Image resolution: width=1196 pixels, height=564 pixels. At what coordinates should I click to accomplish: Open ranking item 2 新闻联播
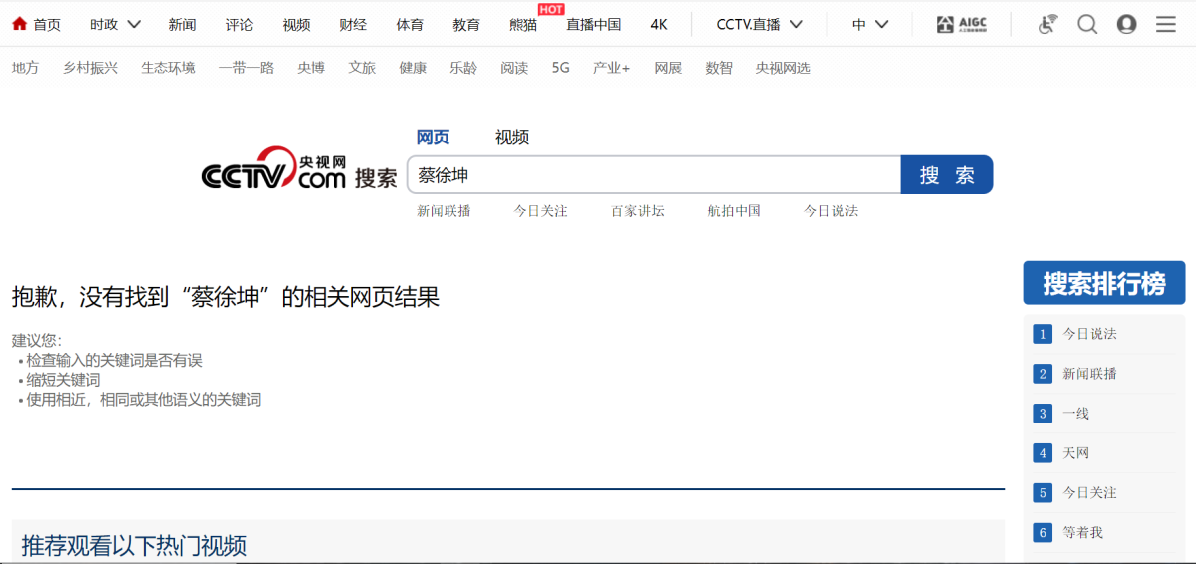pos(1089,374)
